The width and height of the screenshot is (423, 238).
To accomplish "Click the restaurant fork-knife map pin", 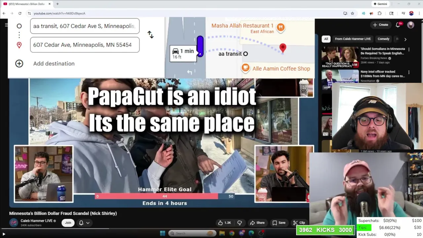I will point(281,27).
